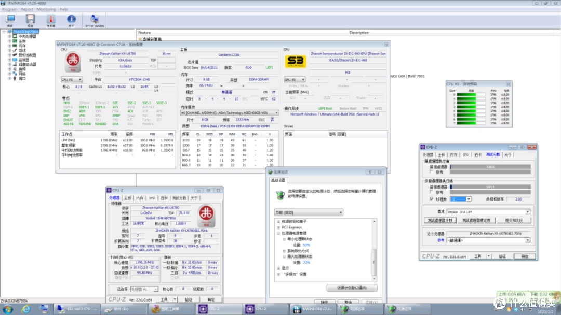Open the Help menu in HWiNFO

64,9
